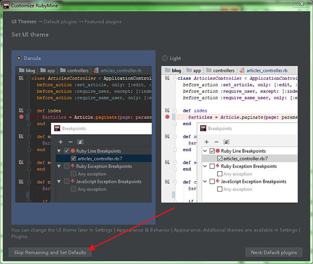Click the RubyMine icon in the title bar
This screenshot has width=313, height=264.
6,5
